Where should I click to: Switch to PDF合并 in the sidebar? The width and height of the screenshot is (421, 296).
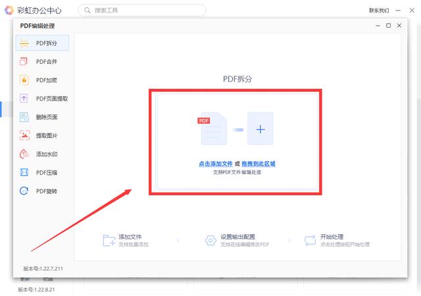(42, 62)
